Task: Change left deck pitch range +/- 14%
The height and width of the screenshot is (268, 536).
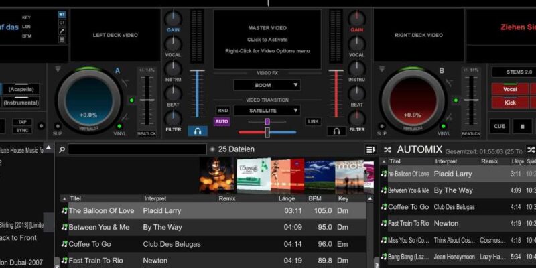Action: (x=147, y=70)
